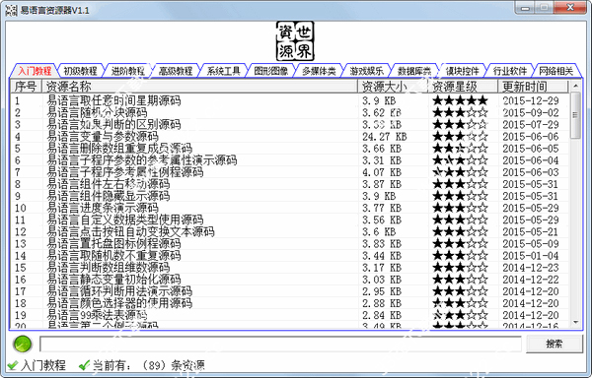The height and width of the screenshot is (378, 592).
Task: Go to the 网络相关 tab
Action: coord(556,71)
